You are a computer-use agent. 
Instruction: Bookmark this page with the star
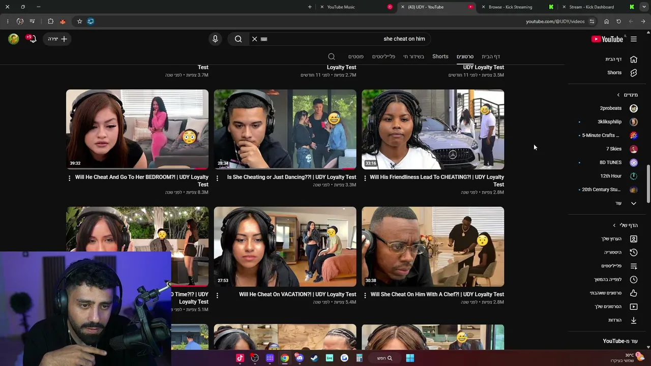[79, 21]
